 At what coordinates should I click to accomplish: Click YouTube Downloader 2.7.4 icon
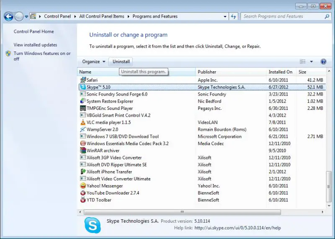83,193
